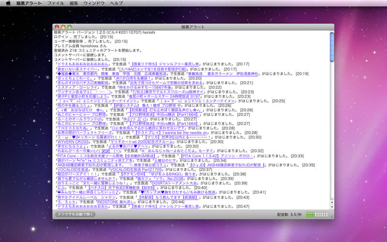This screenshot has width=387, height=242.
Task: Open the ヘルプ menu
Action: (x=116, y=3)
